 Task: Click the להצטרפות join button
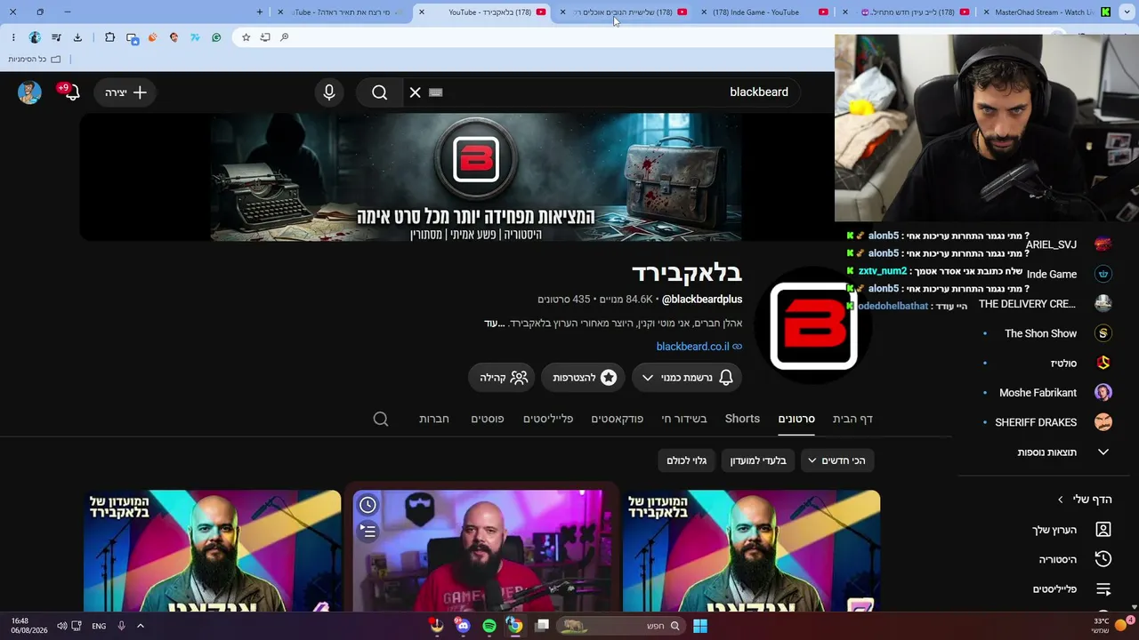(583, 378)
